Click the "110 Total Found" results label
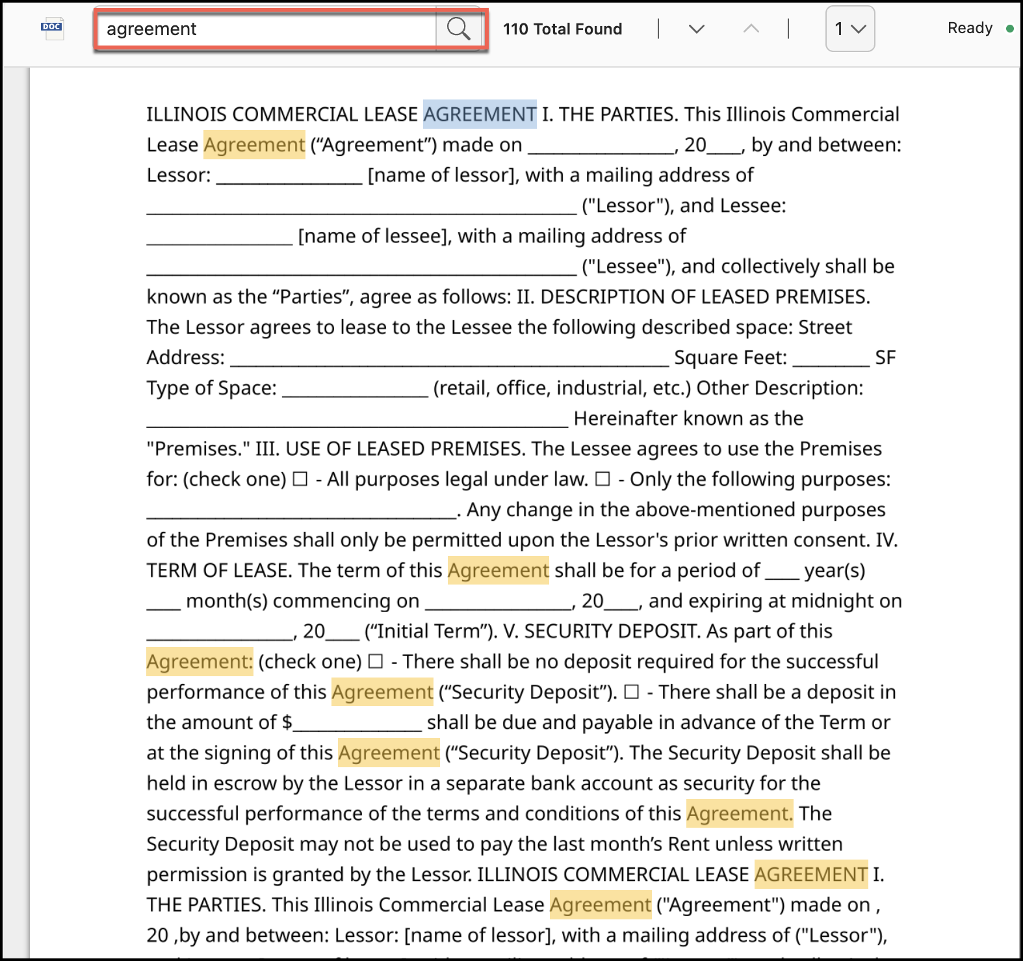 [x=562, y=29]
